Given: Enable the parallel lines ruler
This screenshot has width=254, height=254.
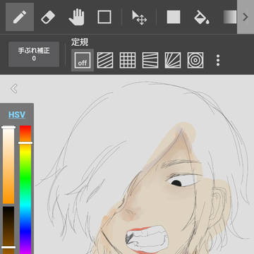Looking at the screenshot, I should coord(105,60).
